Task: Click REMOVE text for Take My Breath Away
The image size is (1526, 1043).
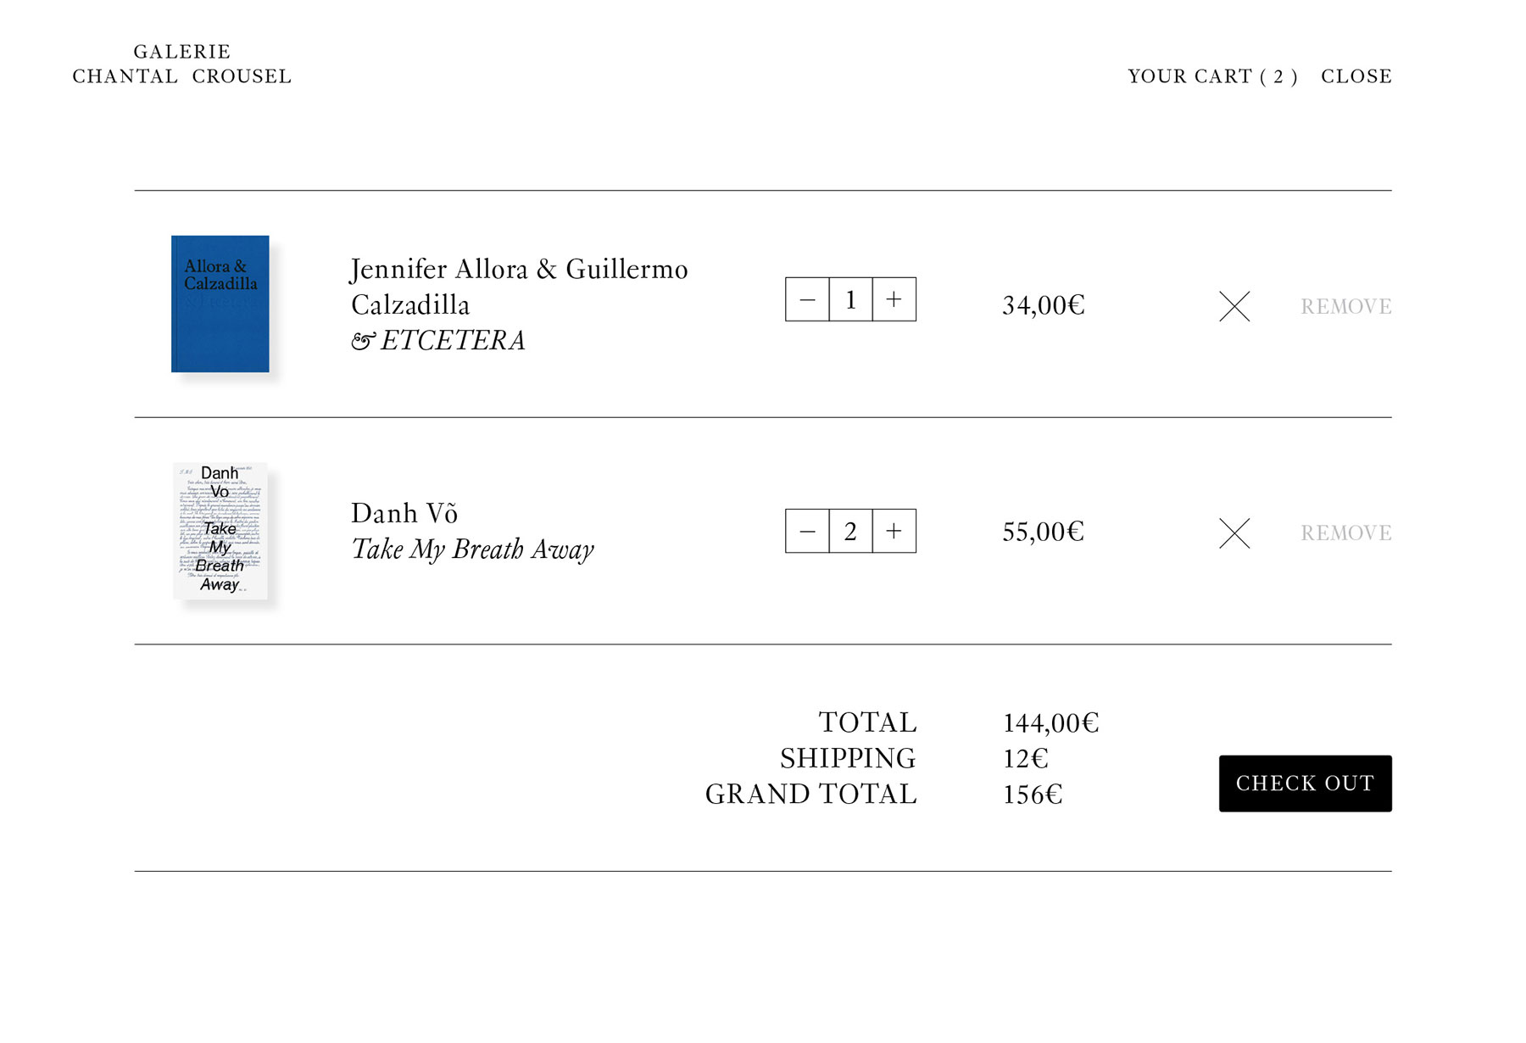Action: click(x=1346, y=533)
